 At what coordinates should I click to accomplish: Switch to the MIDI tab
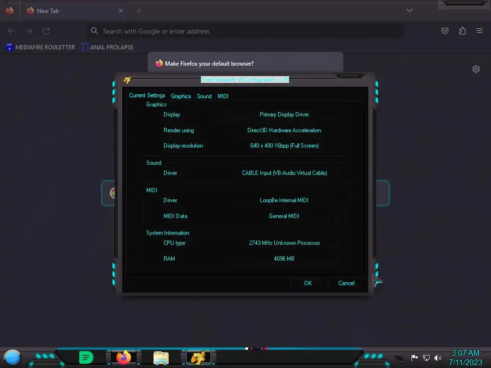tap(223, 96)
